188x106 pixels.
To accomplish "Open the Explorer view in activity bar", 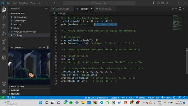I will tap(4, 9).
